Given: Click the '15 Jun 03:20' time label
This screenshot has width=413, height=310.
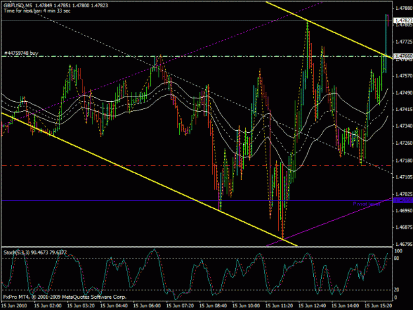Looking at the screenshot, I should [x=81, y=305].
